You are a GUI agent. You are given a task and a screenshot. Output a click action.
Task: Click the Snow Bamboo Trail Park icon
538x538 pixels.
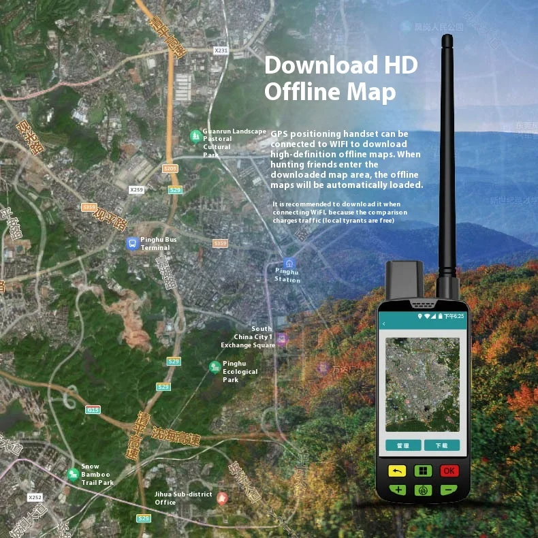click(x=73, y=475)
